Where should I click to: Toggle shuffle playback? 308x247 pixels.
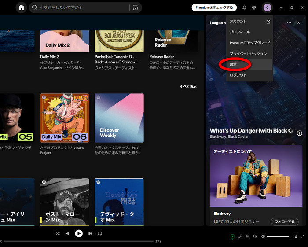pyautogui.click(x=58, y=233)
